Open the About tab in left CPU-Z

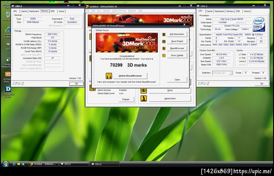[62, 11]
